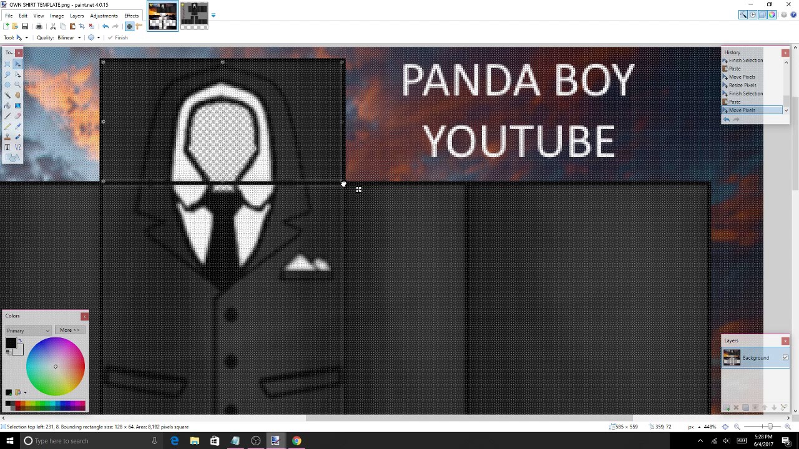Activate the Zoom magnifier tool

coord(17,85)
